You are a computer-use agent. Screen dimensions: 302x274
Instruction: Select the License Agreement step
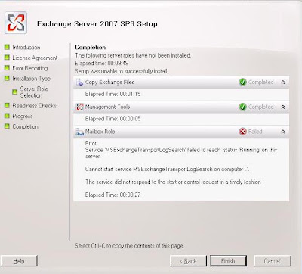pos(35,58)
